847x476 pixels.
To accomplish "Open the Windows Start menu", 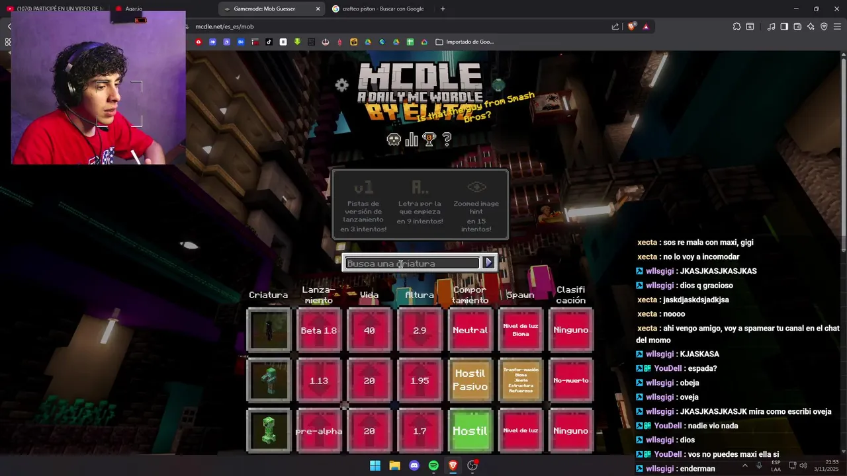I will (x=375, y=465).
